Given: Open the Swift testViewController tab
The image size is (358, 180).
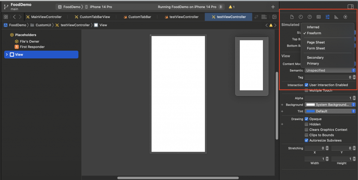Looking at the screenshot, I should [181, 17].
